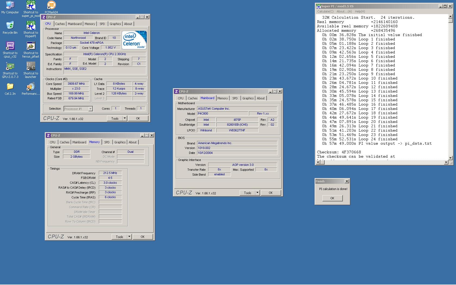Click the CPU-Z title icon of the CPU window
456x285 pixels.
click(x=44, y=17)
